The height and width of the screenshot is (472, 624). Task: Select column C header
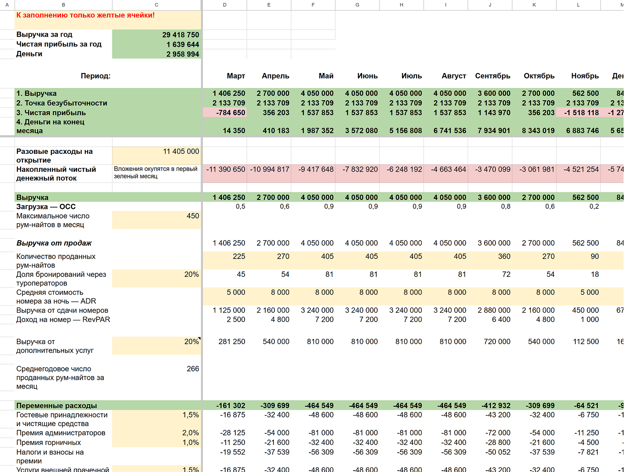click(156, 5)
